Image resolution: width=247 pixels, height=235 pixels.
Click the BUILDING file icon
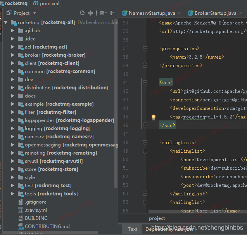point(21,218)
